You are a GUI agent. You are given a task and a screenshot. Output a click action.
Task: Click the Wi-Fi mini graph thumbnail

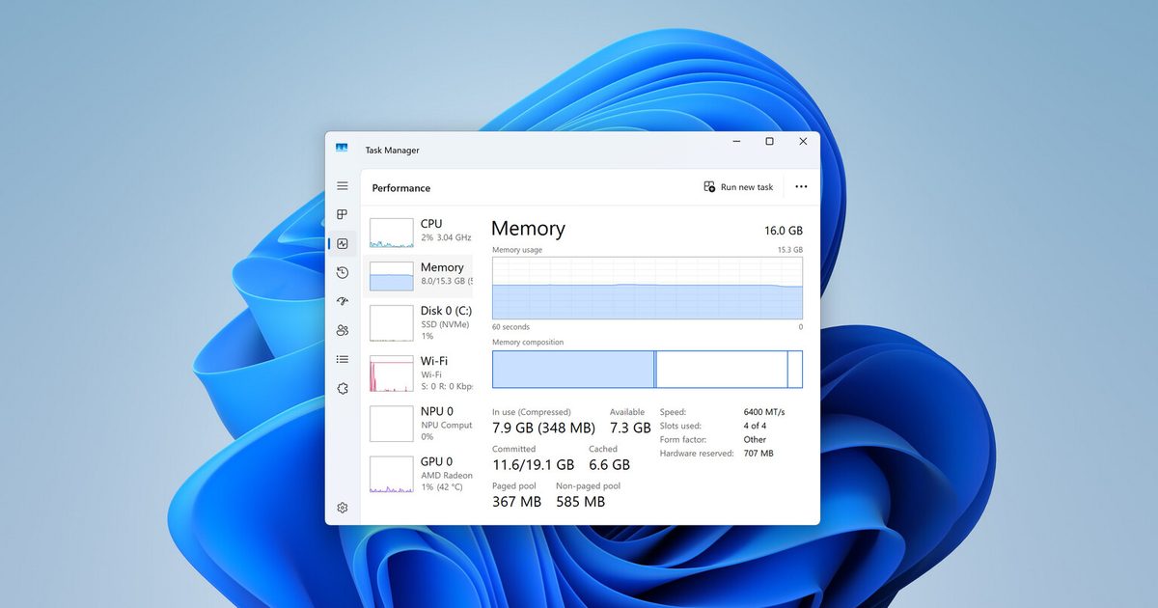pyautogui.click(x=392, y=373)
